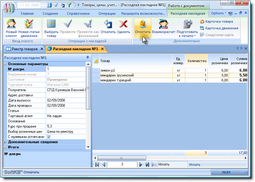Click the Искать link button
The width and height of the screenshot is (255, 182).
[195, 165]
